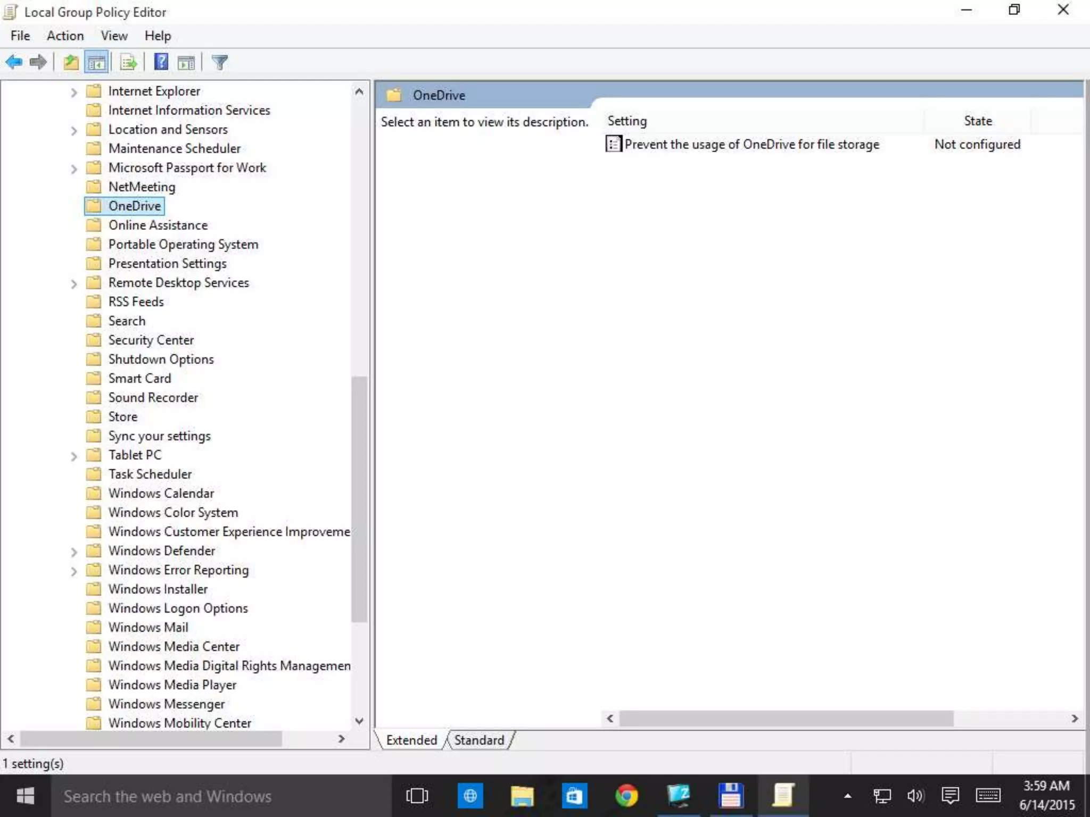Open the Action menu

[65, 36]
